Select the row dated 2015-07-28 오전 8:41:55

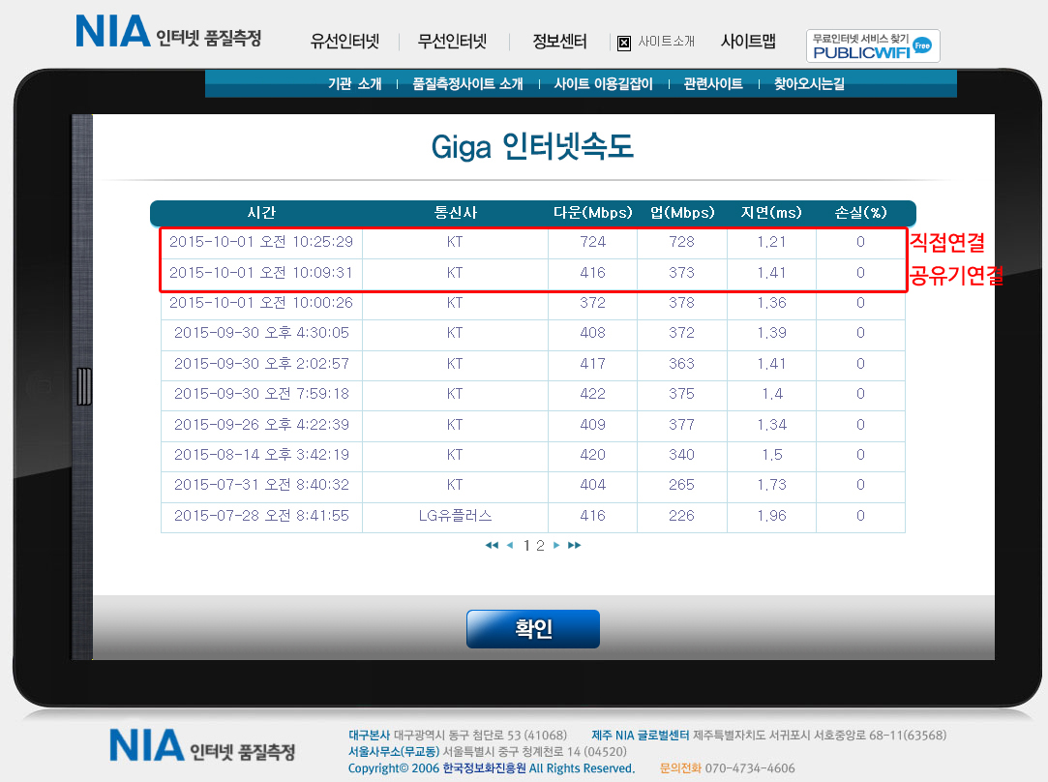532,517
